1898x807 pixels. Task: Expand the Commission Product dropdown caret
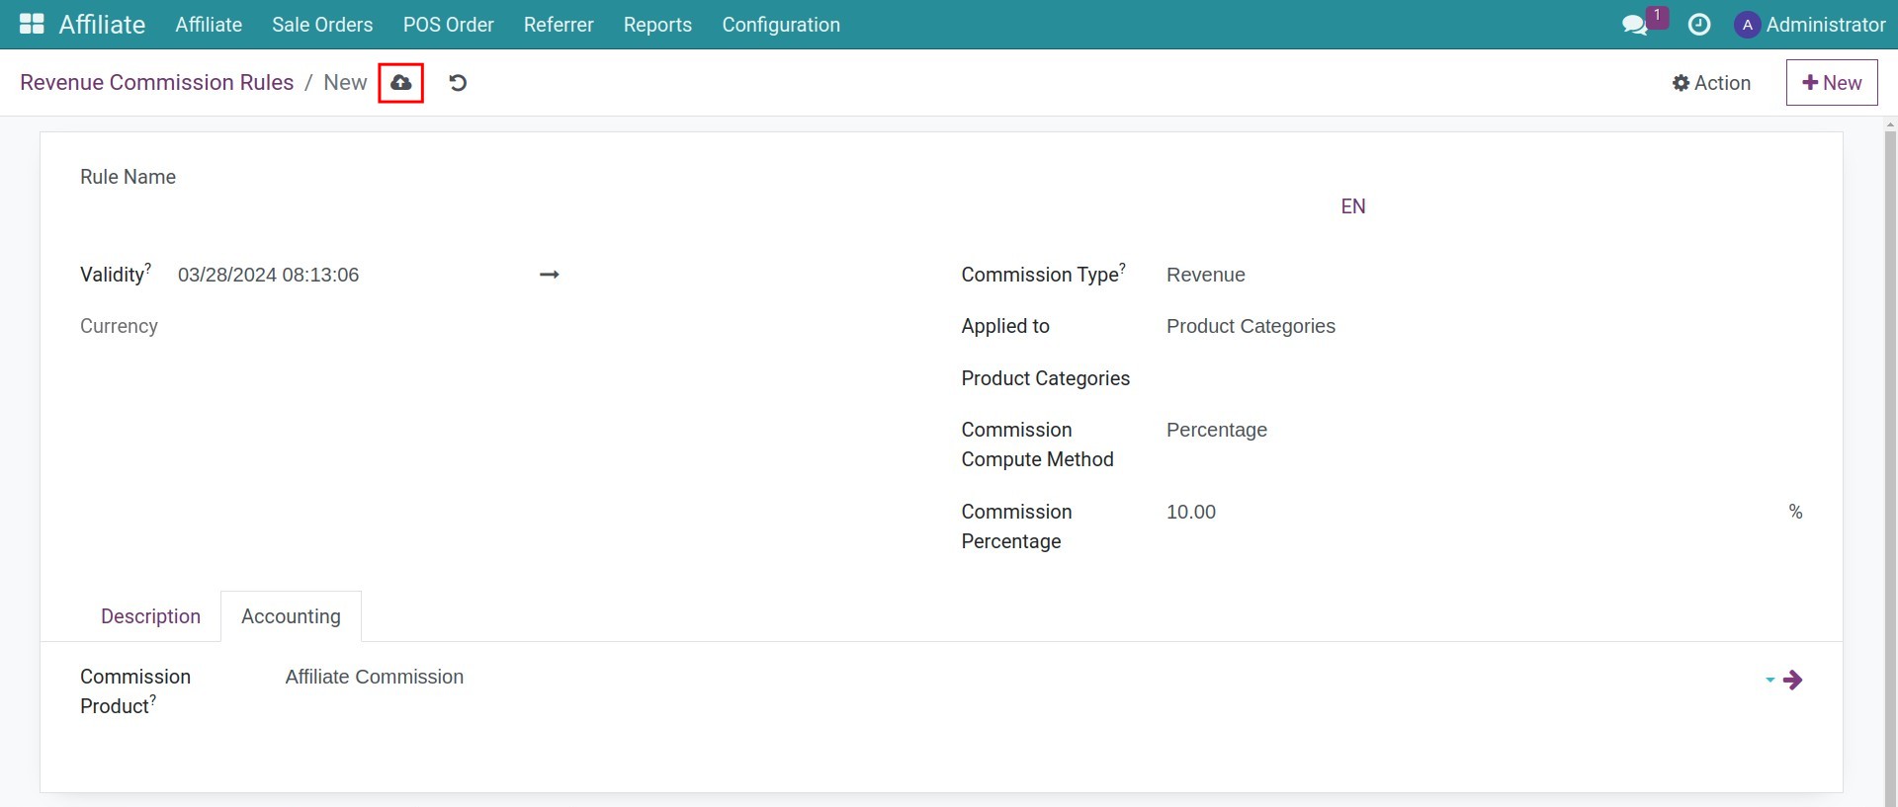pyautogui.click(x=1770, y=680)
